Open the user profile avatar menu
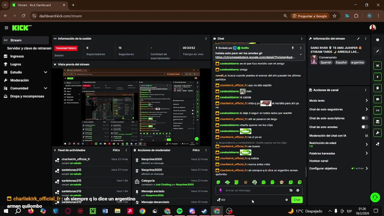 click(373, 28)
